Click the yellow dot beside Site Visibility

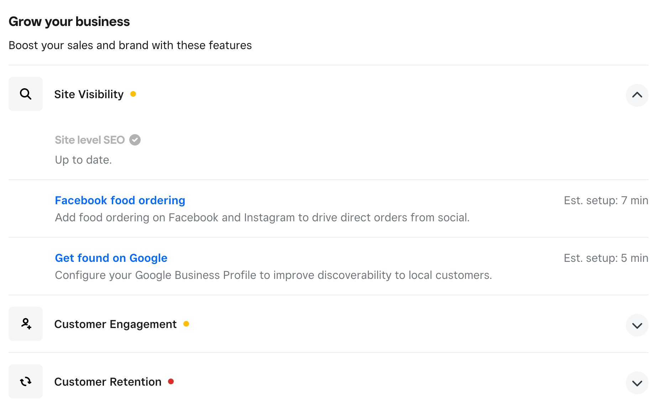tap(133, 94)
